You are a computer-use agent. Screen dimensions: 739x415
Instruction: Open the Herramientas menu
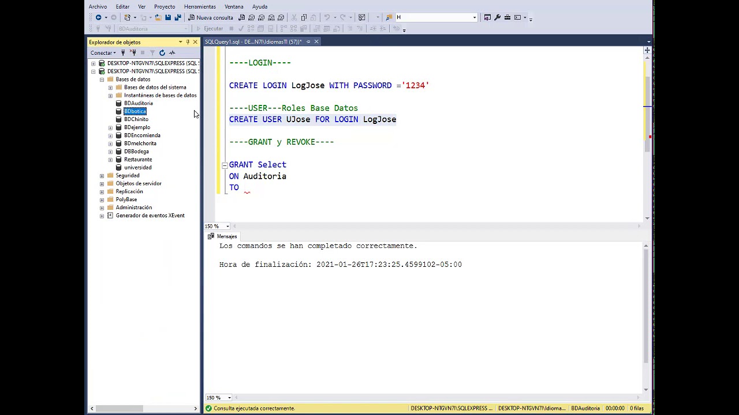200,6
